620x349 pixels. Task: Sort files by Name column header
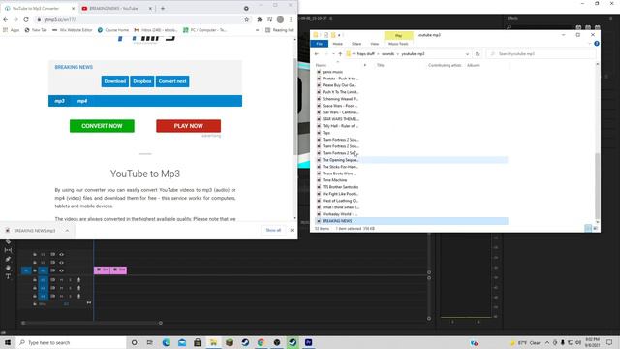click(321, 65)
